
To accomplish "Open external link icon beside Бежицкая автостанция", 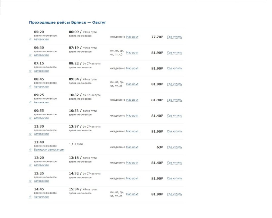I will 31,150.
